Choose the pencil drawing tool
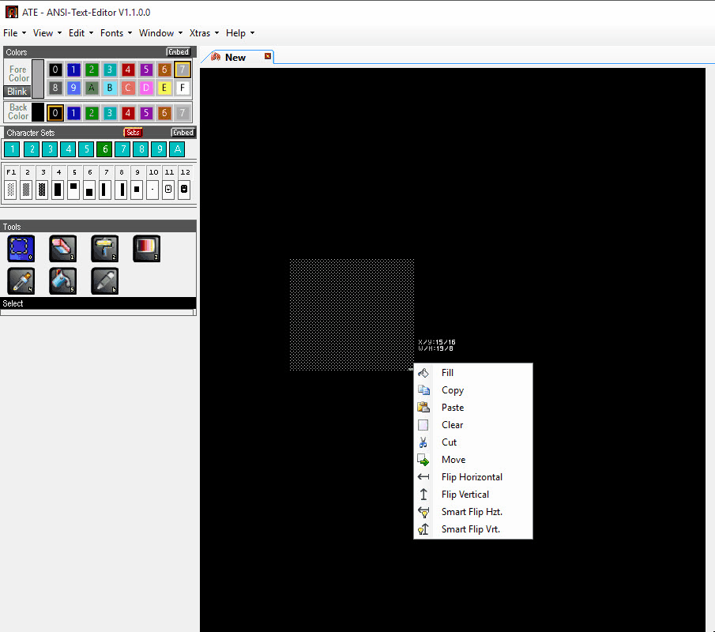Image resolution: width=715 pixels, height=632 pixels. pyautogui.click(x=104, y=280)
